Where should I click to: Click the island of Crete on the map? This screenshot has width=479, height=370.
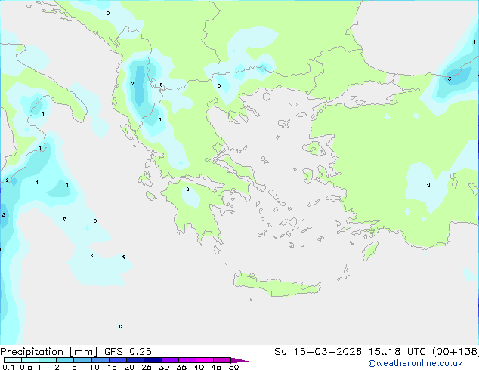[277, 285]
